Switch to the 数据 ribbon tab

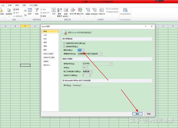tap(10, 5)
